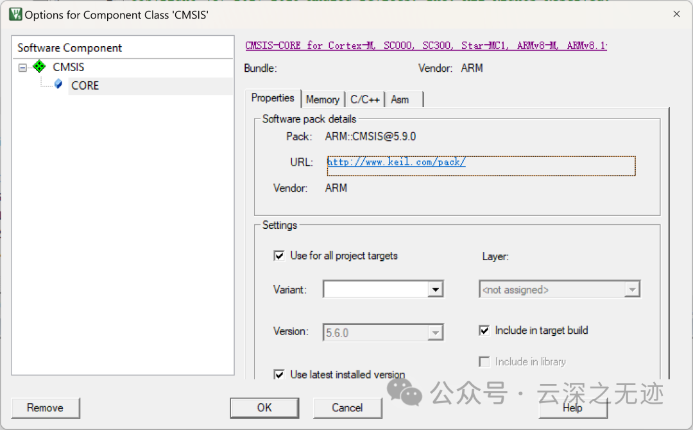The image size is (693, 430).
Task: Select the CMSIS tree item
Action: pyautogui.click(x=69, y=67)
